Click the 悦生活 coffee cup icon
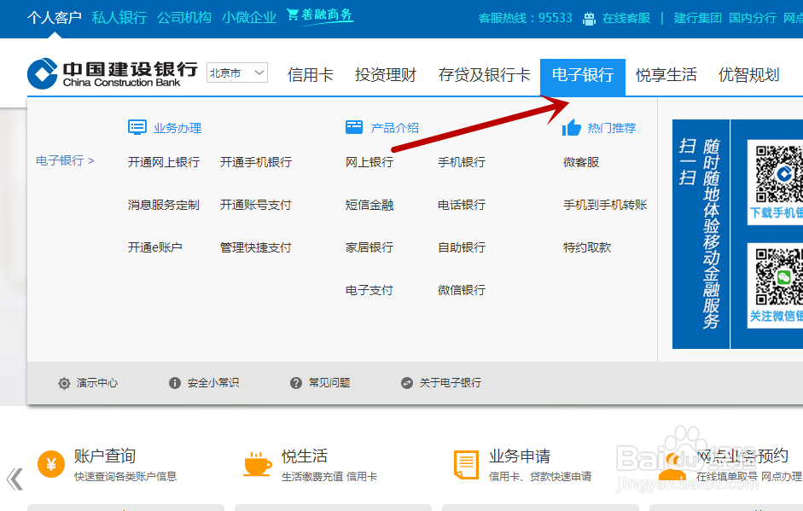 [257, 464]
